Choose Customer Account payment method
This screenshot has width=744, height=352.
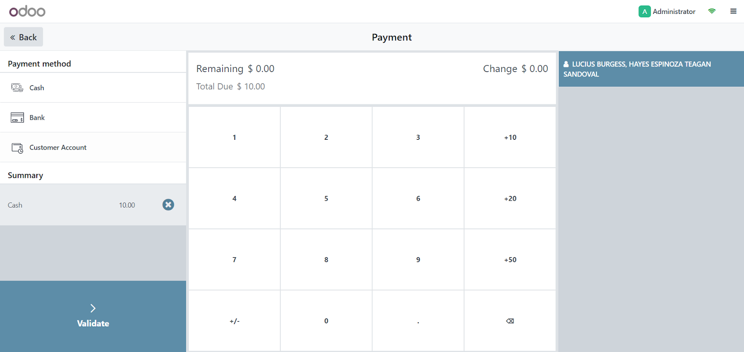click(x=93, y=147)
